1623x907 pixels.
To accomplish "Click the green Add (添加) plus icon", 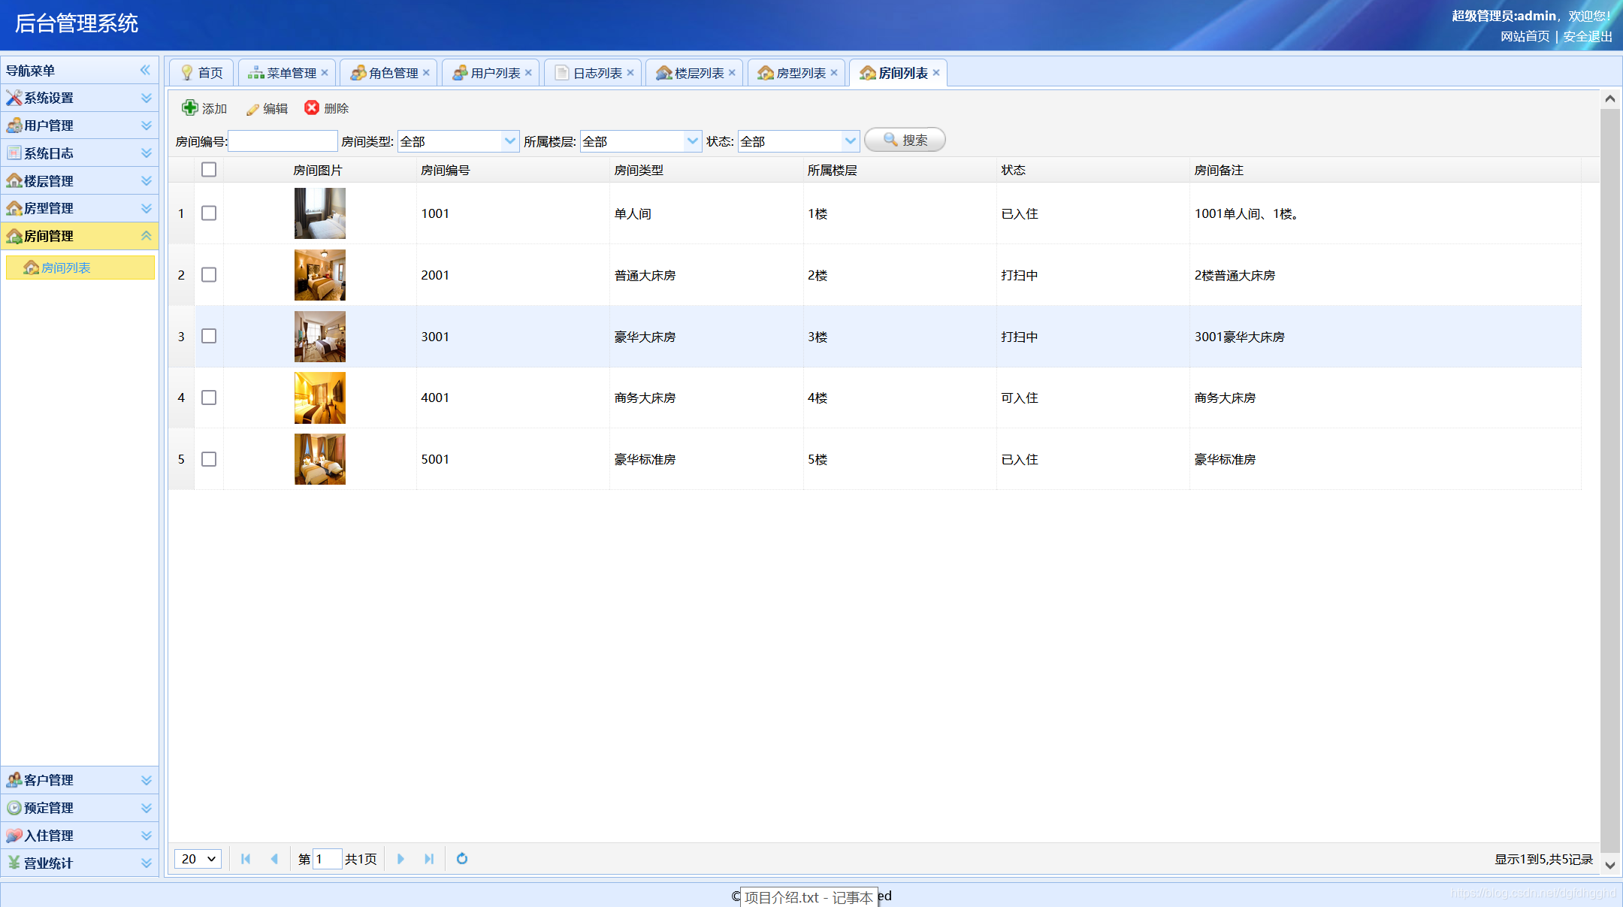I will pyautogui.click(x=190, y=108).
